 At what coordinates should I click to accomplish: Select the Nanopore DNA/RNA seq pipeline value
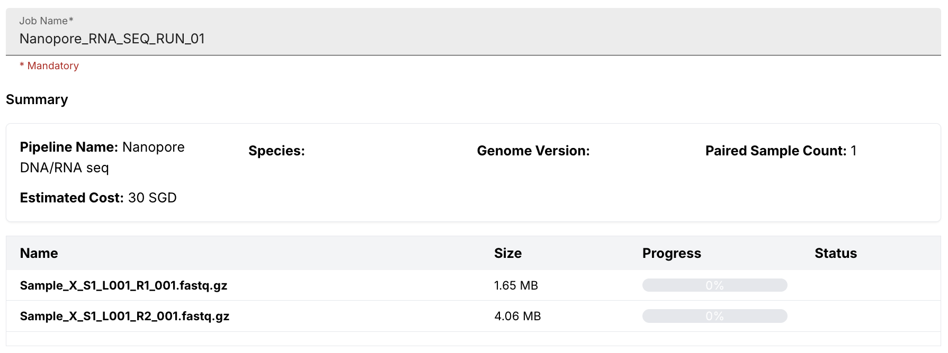[102, 157]
